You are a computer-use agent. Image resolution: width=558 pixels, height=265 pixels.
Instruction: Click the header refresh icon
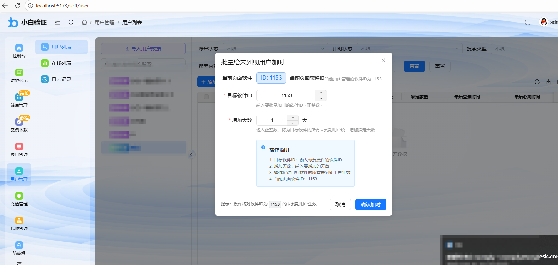tap(71, 22)
